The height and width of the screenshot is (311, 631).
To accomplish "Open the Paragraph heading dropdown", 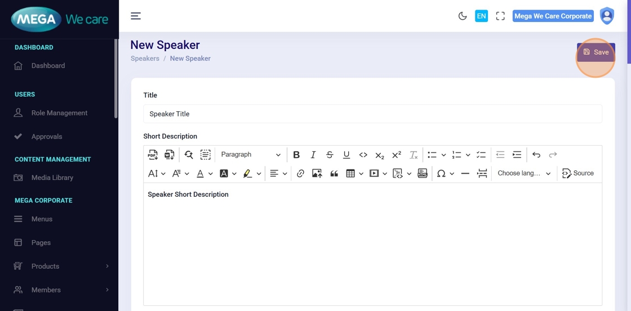I will coord(250,155).
